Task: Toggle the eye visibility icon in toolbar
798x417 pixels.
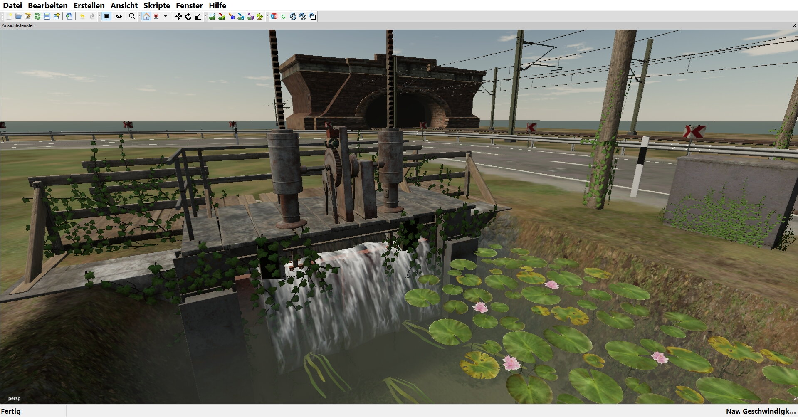Action: click(x=119, y=16)
